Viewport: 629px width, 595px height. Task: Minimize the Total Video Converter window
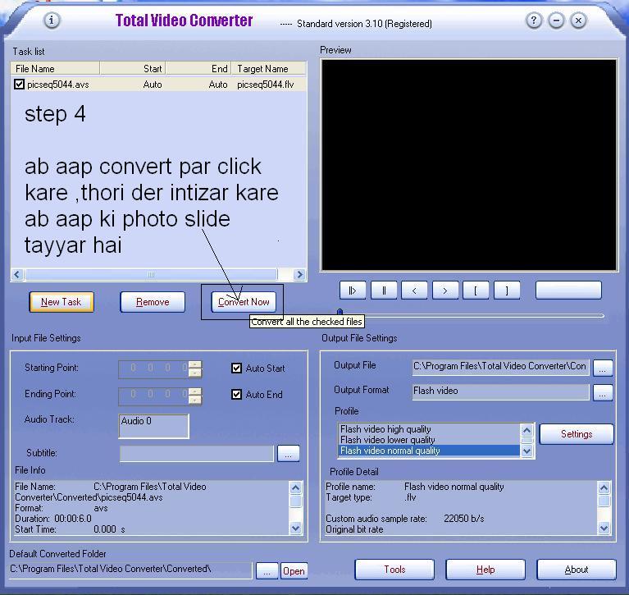click(x=556, y=20)
